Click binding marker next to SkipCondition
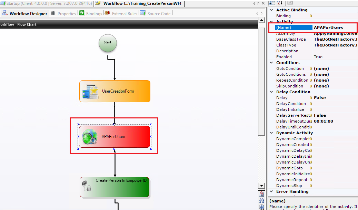 pos(310,86)
